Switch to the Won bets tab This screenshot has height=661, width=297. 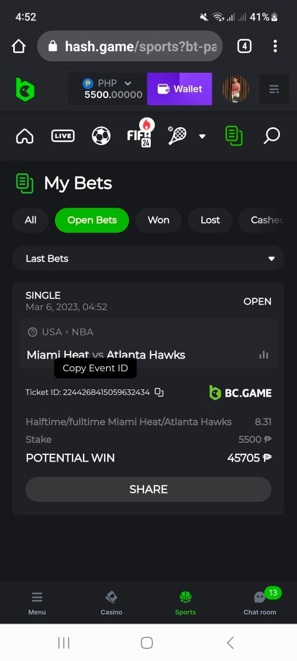coord(158,220)
